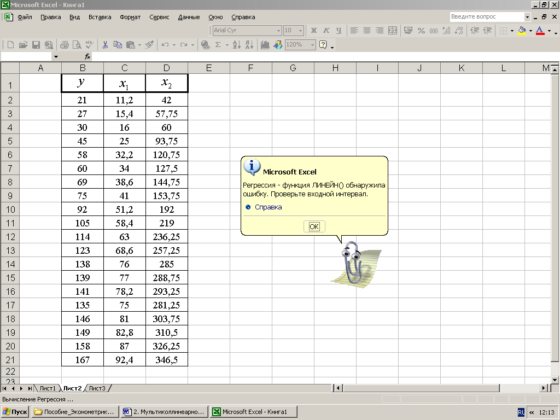
Task: Open the AutoSum functions dropdown arrow
Action: pyautogui.click(x=227, y=45)
